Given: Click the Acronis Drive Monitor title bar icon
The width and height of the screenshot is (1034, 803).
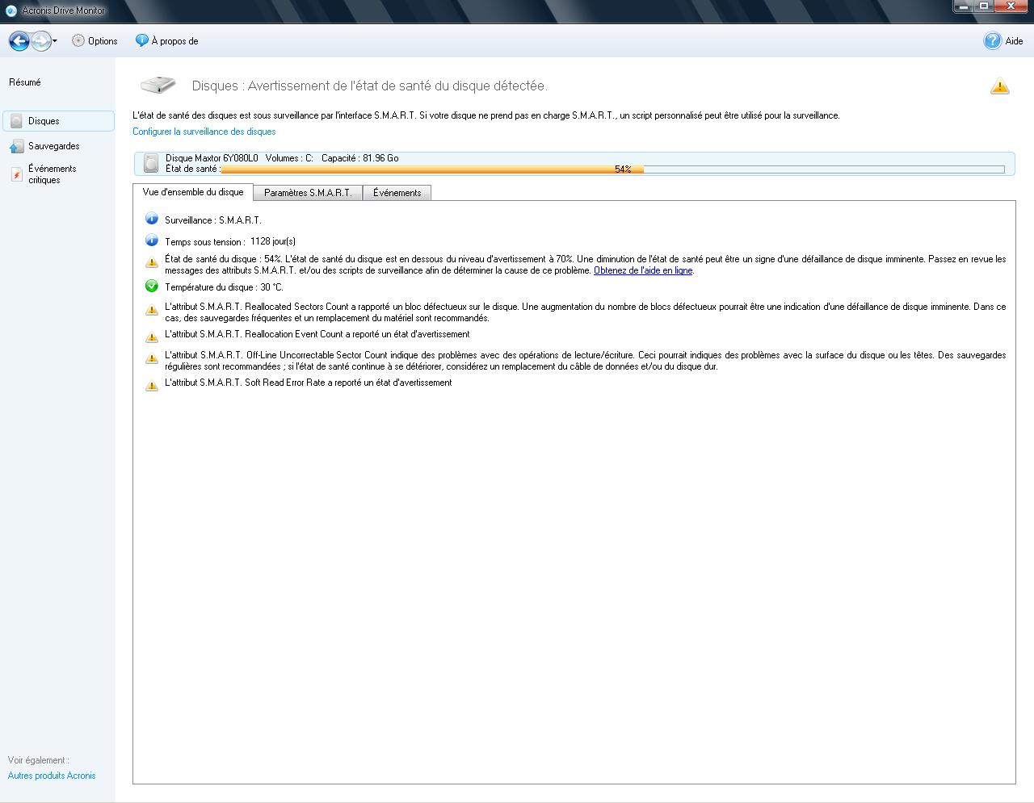Looking at the screenshot, I should (x=11, y=10).
